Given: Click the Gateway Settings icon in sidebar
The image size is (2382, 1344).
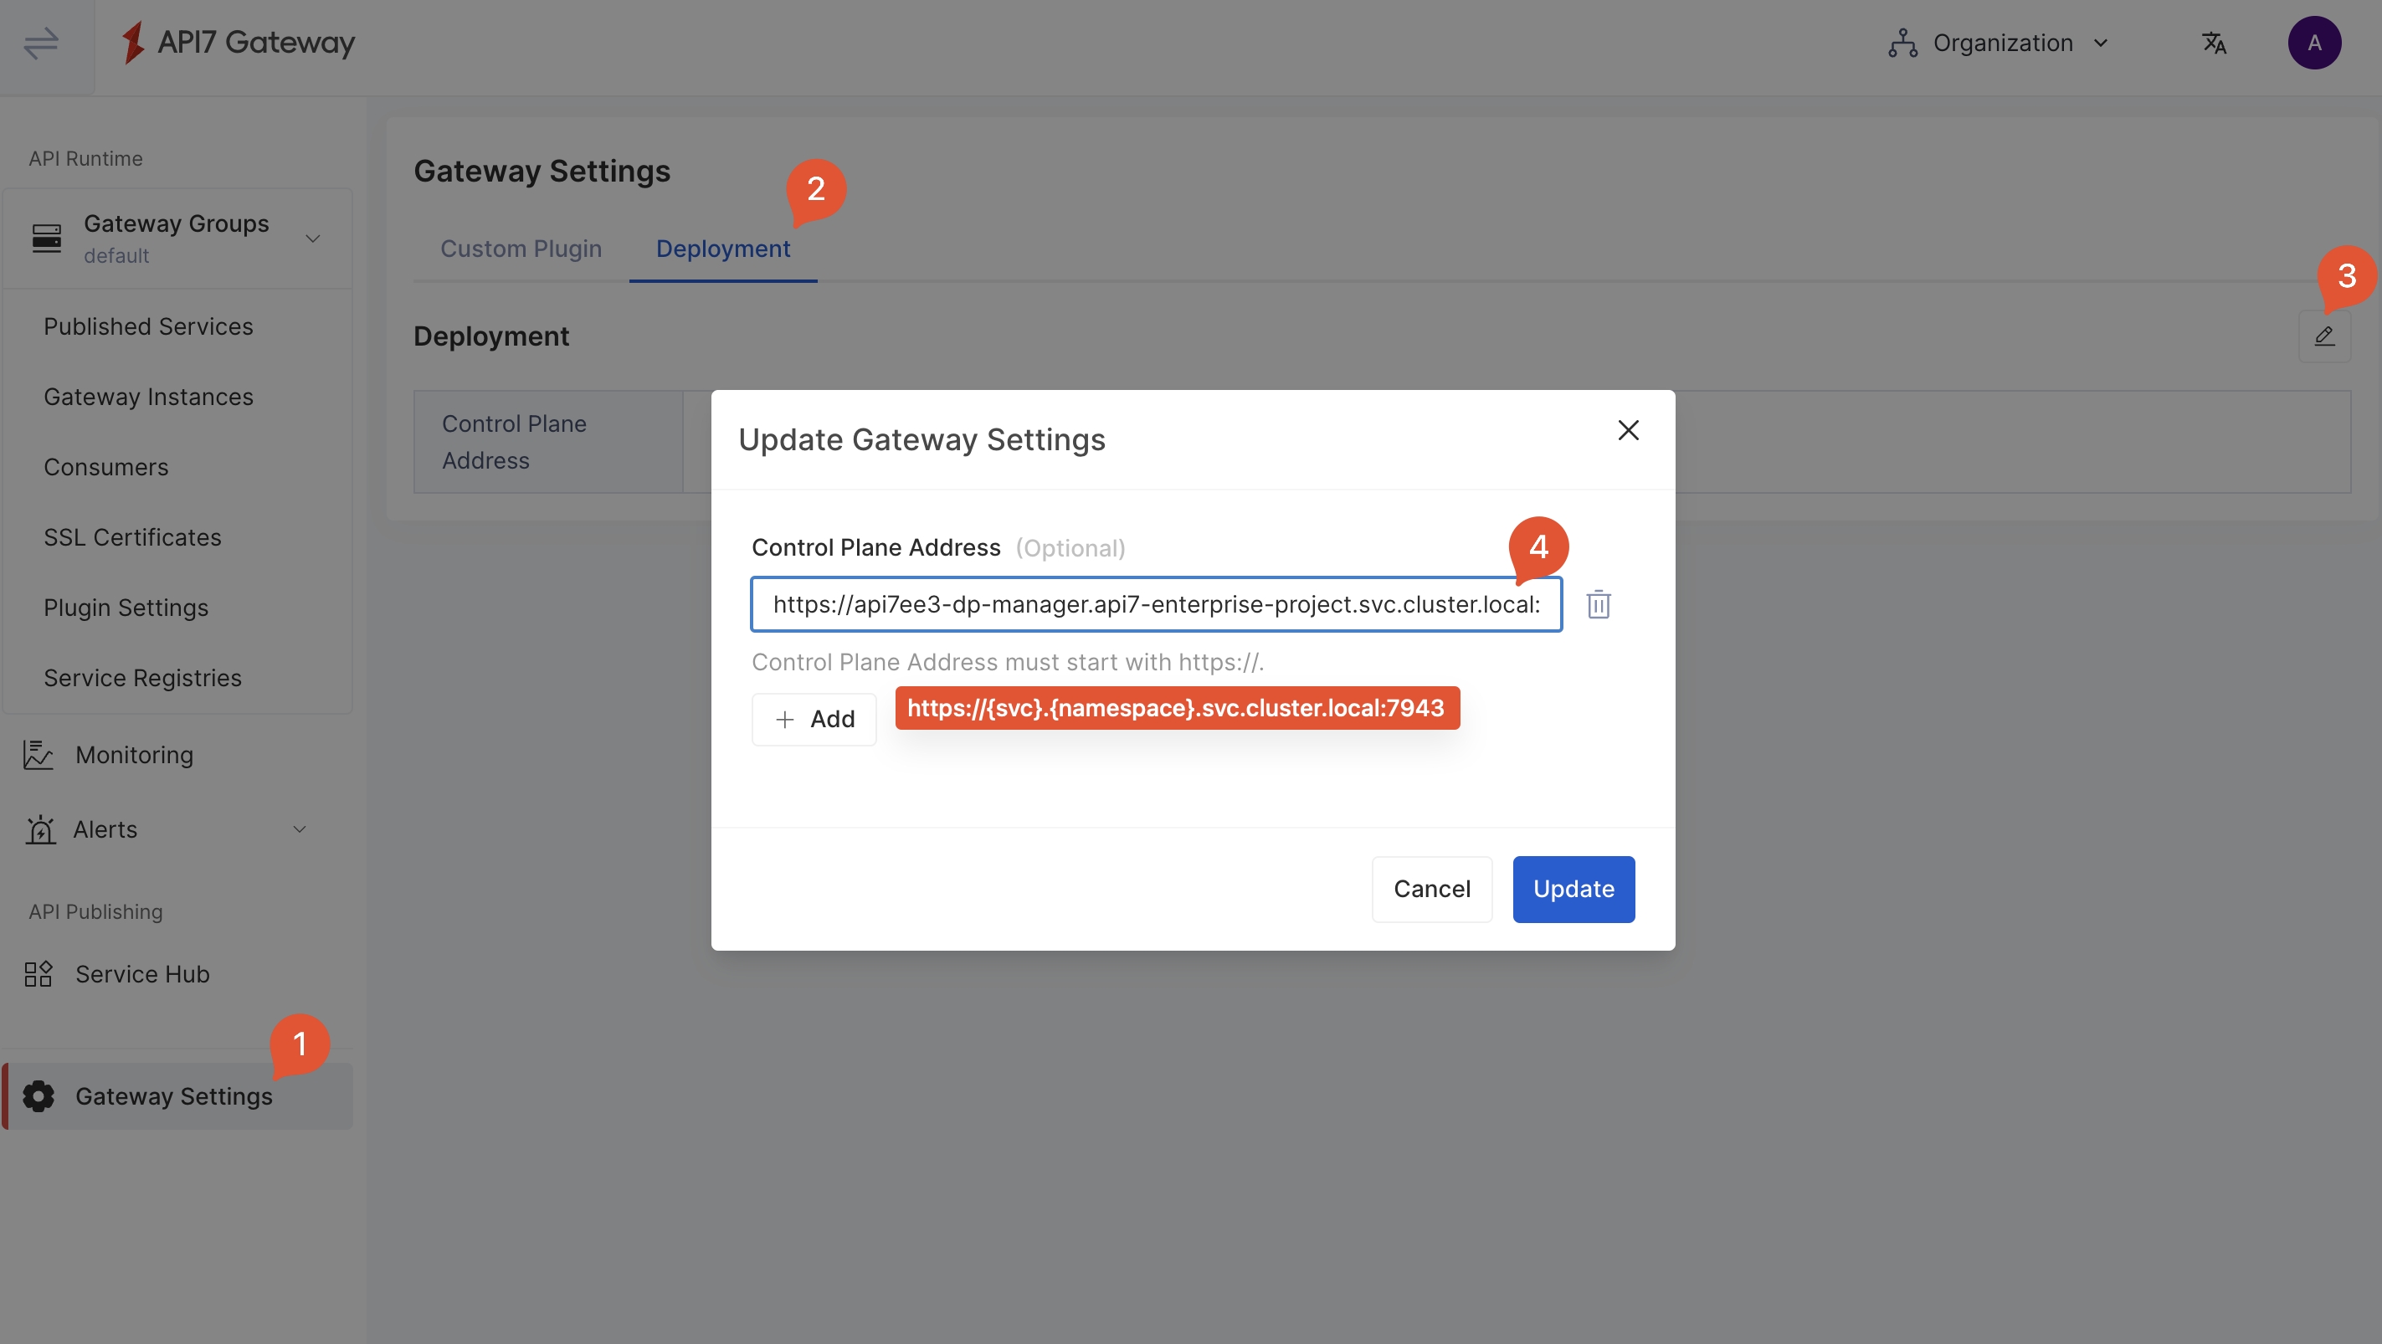Looking at the screenshot, I should [x=39, y=1095].
